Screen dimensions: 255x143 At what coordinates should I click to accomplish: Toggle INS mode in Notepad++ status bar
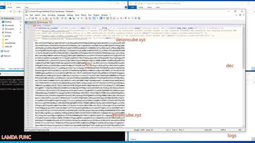tap(240, 130)
